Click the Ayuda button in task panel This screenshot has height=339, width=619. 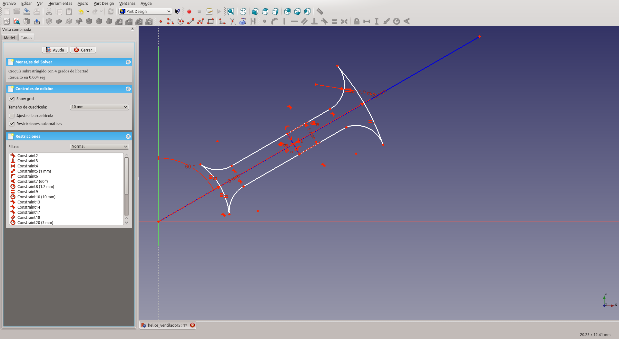(x=55, y=50)
